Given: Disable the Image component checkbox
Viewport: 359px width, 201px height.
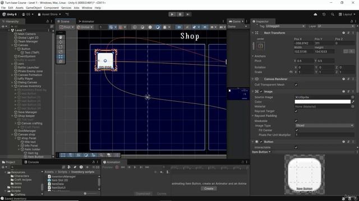Looking at the screenshot, I should [x=261, y=92].
